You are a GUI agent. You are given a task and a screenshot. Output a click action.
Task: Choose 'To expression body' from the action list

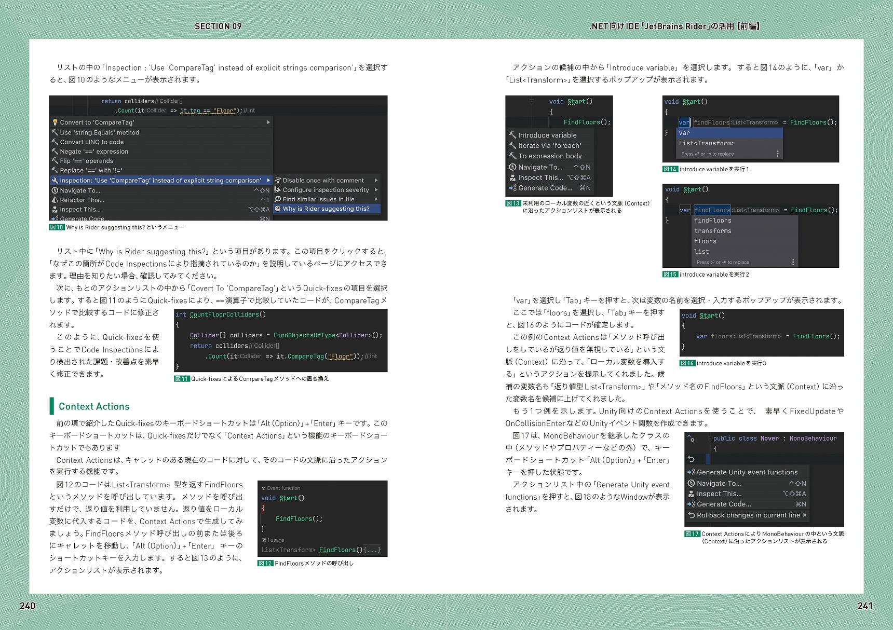(x=550, y=156)
